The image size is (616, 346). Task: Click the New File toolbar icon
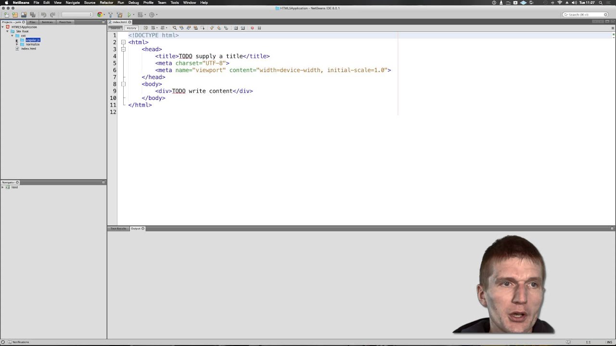pyautogui.click(x=6, y=15)
